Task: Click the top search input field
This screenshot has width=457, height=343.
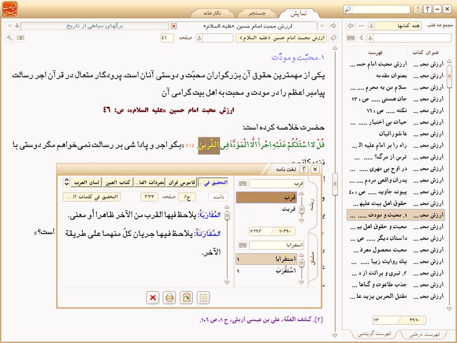Action: 381,9
